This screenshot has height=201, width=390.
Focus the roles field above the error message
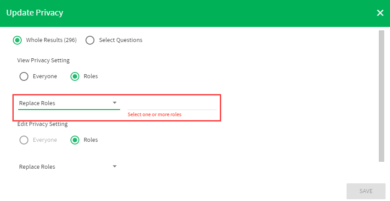tap(172, 104)
